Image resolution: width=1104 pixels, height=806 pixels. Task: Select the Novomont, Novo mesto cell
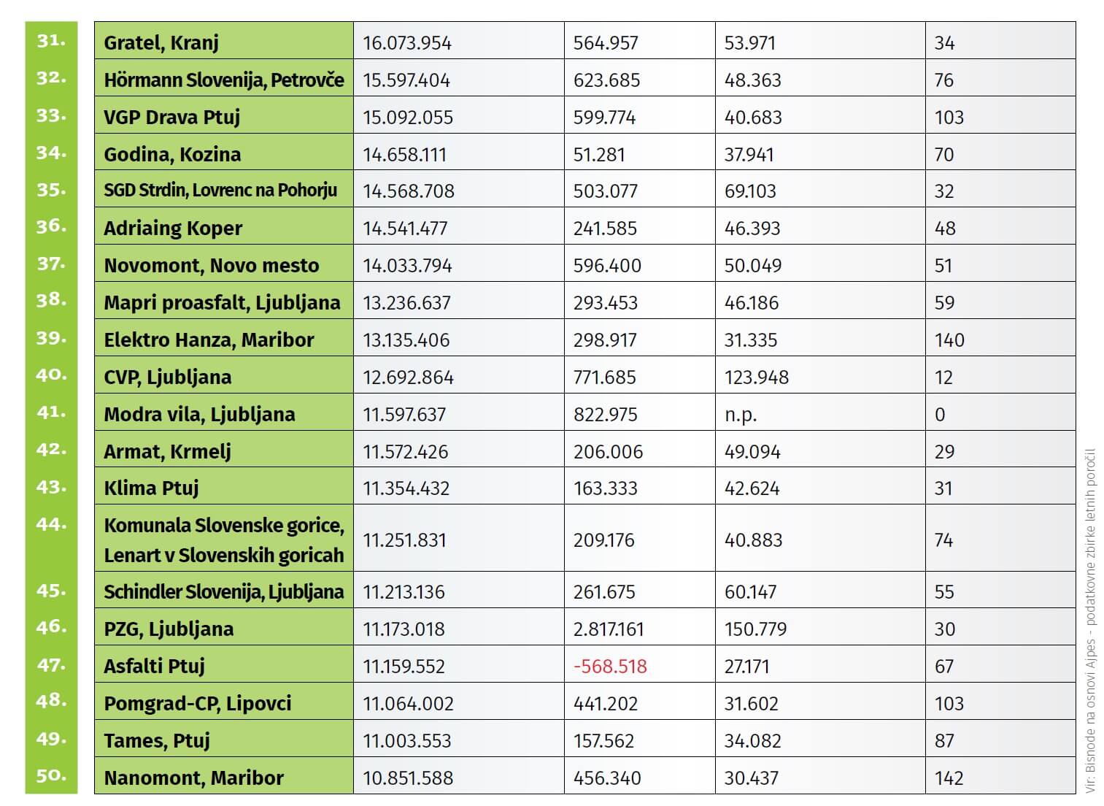(x=223, y=265)
